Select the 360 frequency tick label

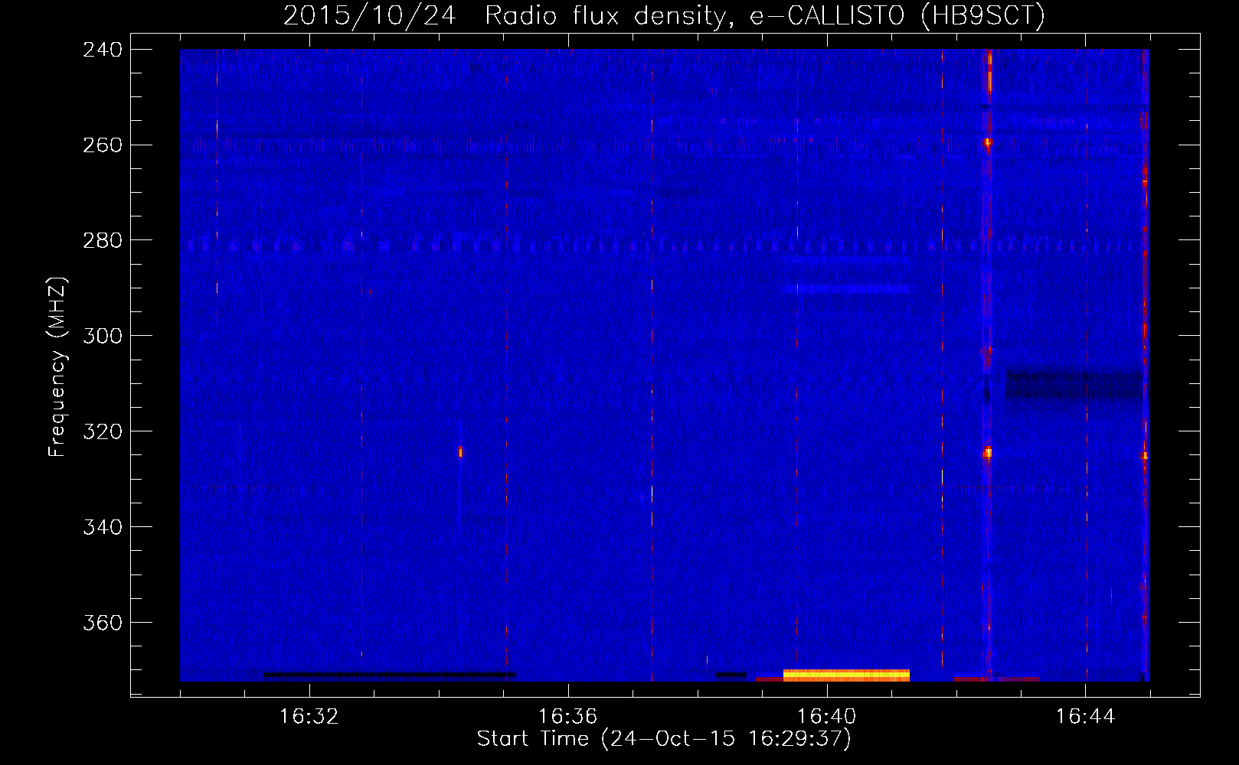pyautogui.click(x=103, y=623)
